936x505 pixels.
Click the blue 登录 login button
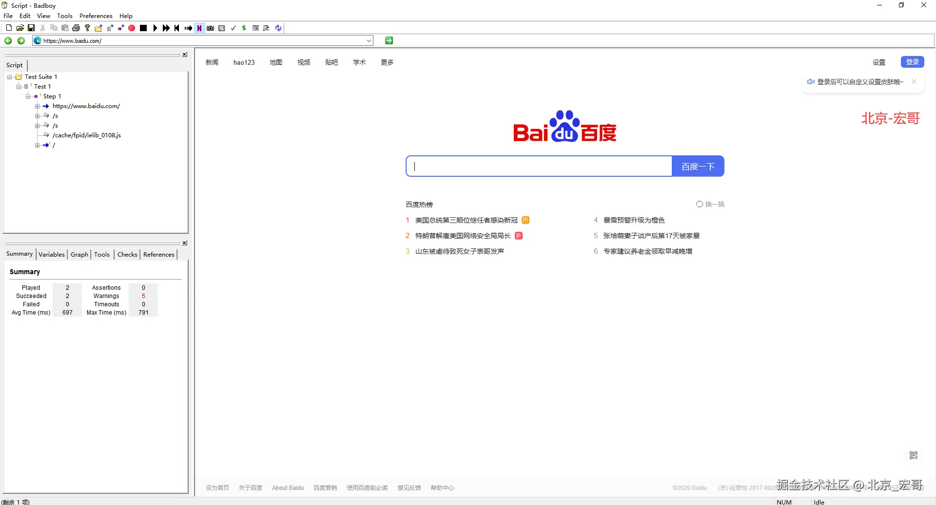(913, 62)
